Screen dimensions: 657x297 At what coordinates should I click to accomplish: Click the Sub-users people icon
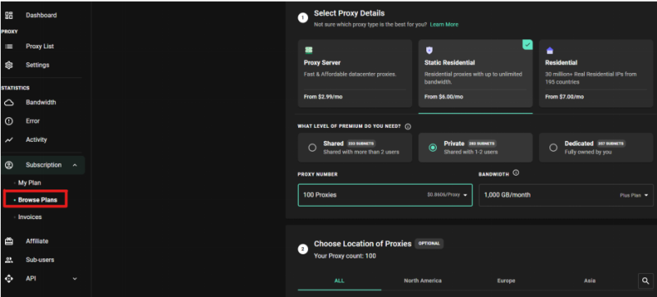(9, 260)
